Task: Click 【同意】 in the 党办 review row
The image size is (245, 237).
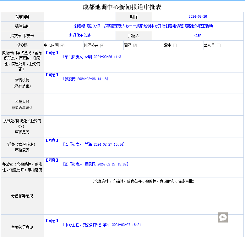Action: [52, 140]
